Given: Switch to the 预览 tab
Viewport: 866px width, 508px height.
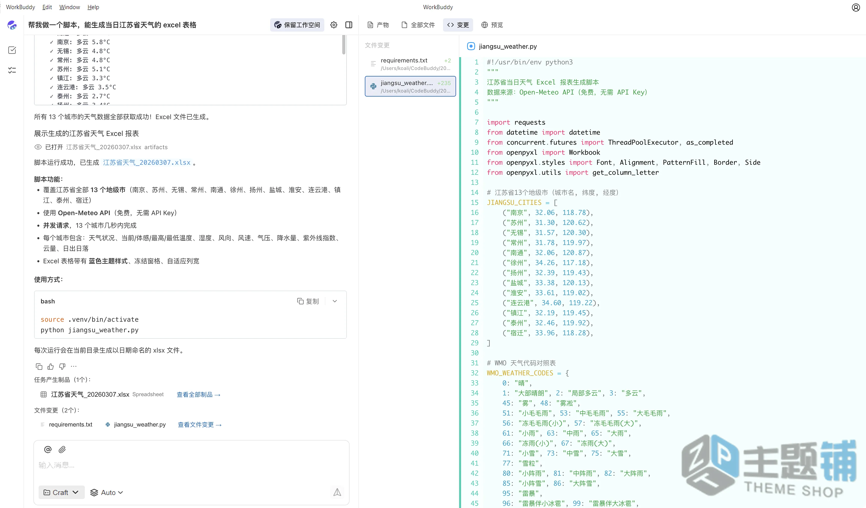Looking at the screenshot, I should point(492,25).
